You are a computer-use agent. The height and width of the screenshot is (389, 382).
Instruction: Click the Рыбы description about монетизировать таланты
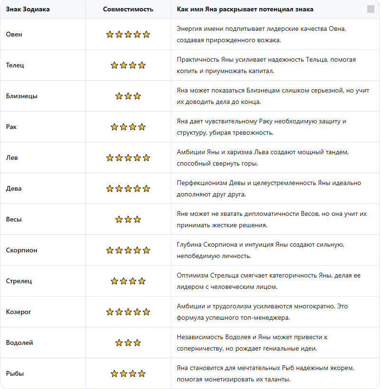point(265,373)
